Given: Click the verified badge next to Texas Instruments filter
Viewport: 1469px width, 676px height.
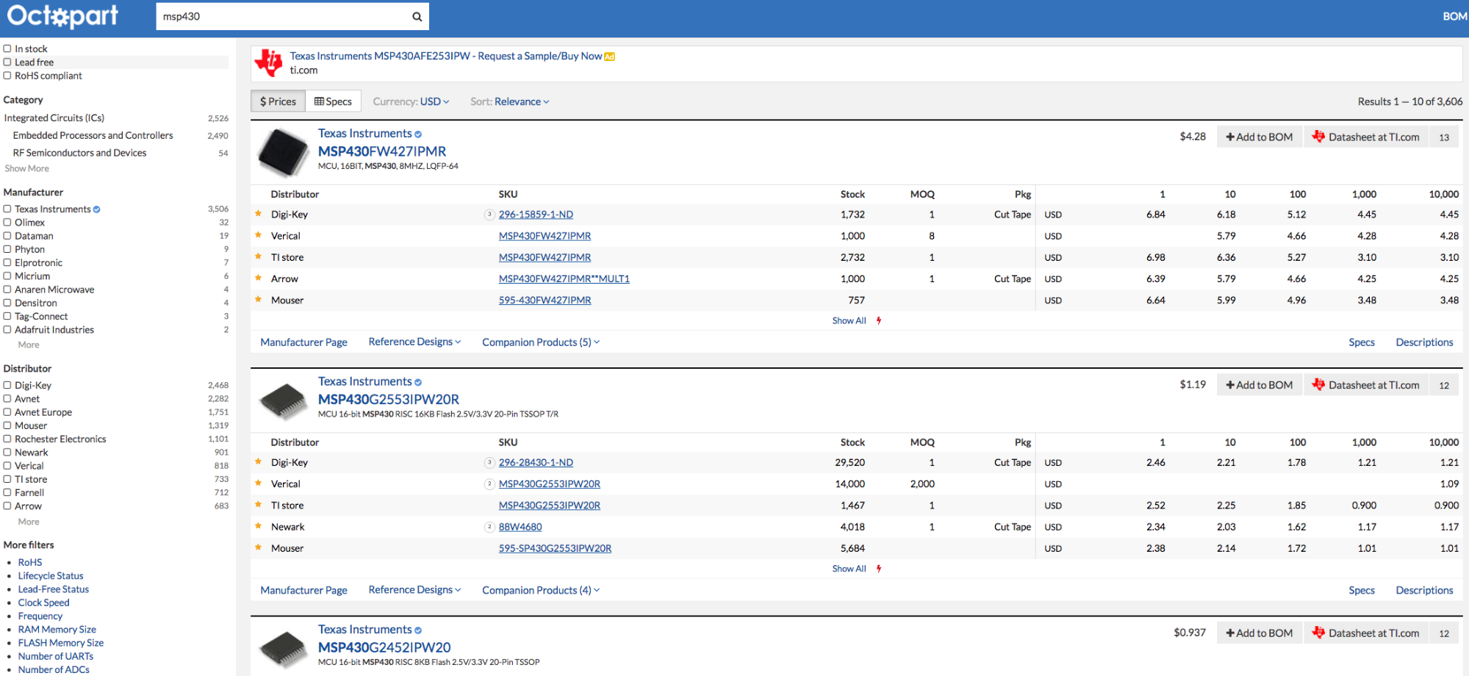Looking at the screenshot, I should tap(97, 209).
